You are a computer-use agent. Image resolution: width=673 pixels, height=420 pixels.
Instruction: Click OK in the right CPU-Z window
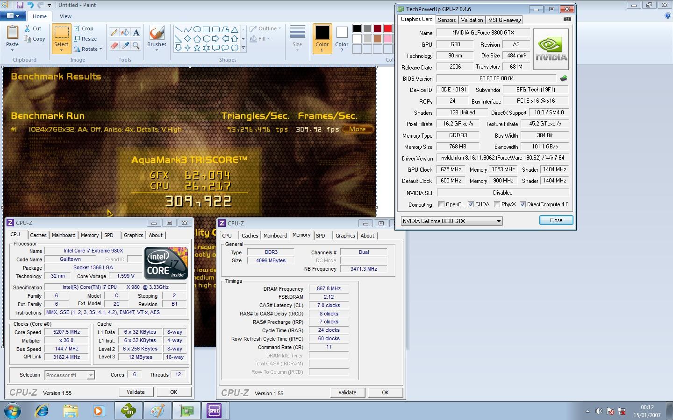[385, 392]
